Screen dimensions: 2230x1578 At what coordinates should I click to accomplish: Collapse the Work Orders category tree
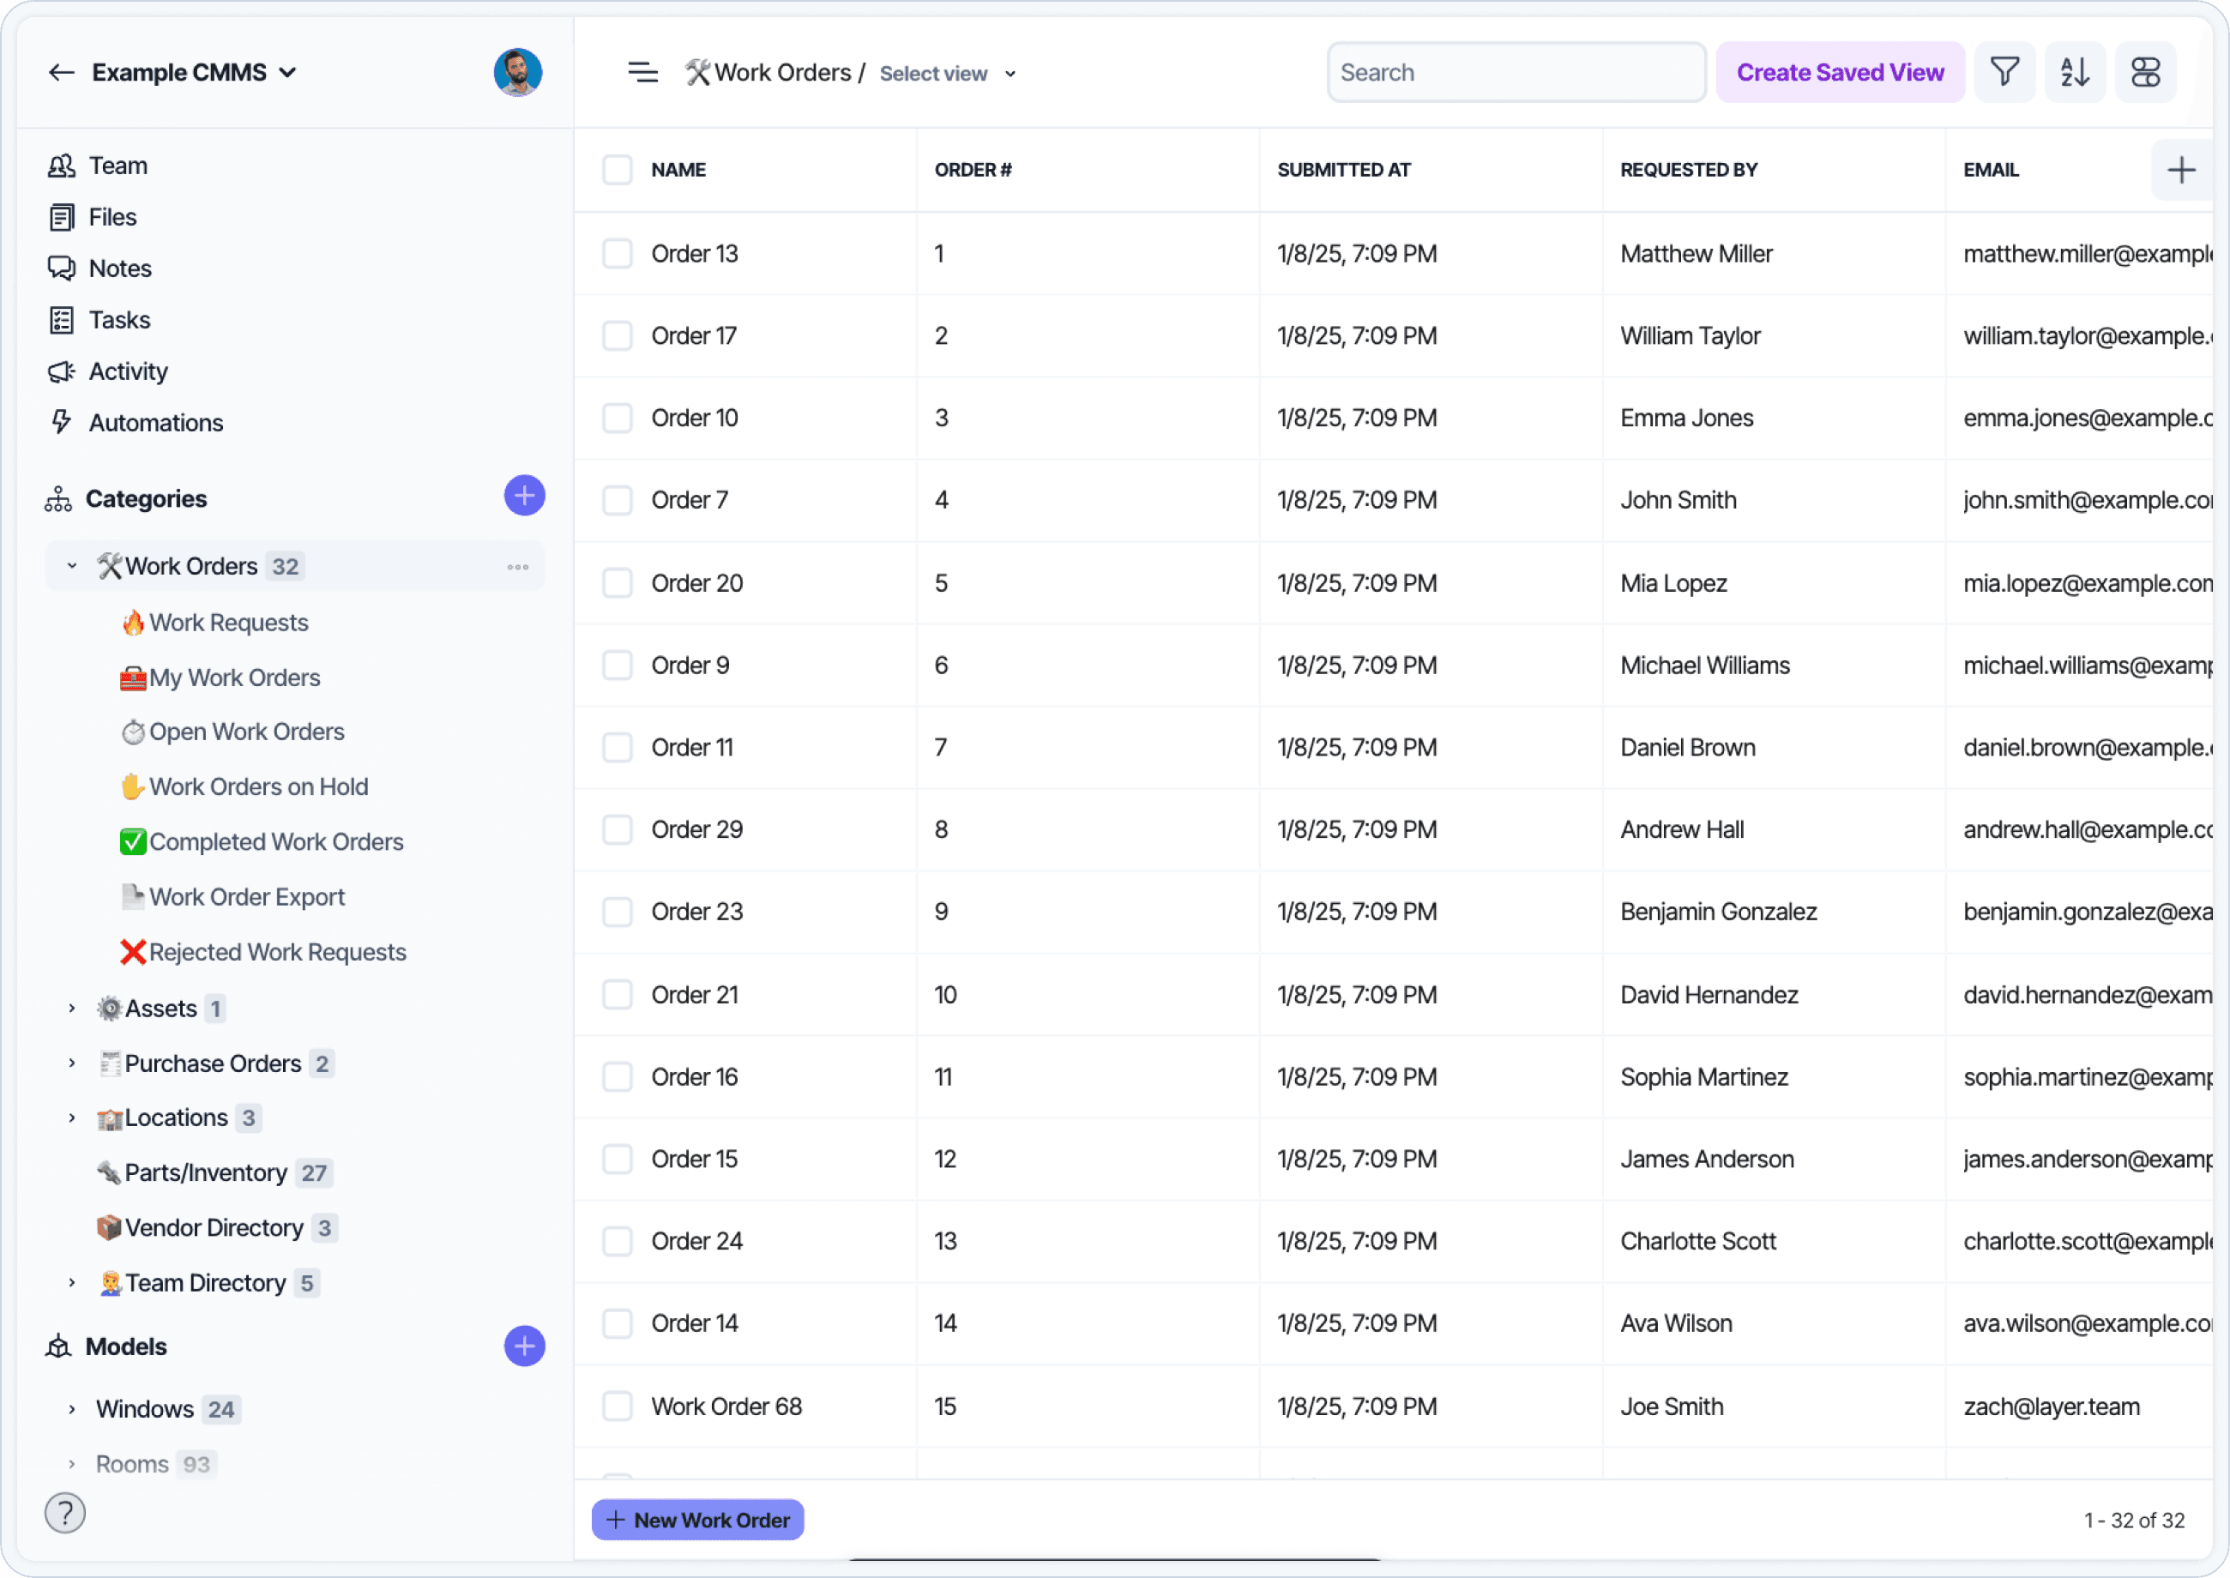coord(72,567)
